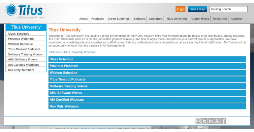Open the Software menu

tap(139, 19)
